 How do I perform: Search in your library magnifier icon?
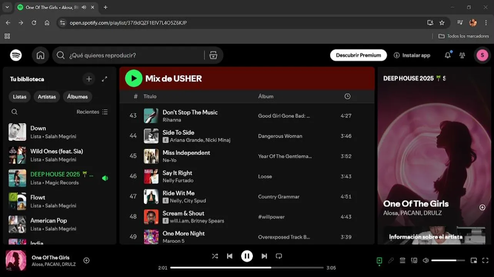pyautogui.click(x=14, y=112)
